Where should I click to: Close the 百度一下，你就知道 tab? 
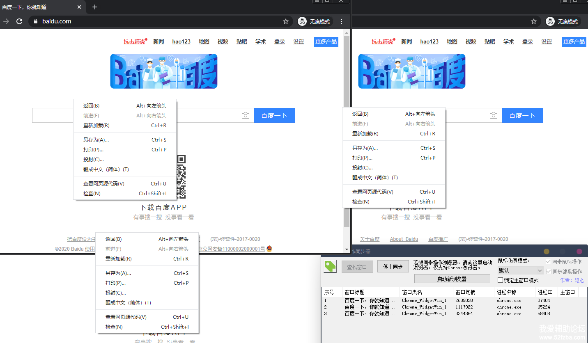click(79, 7)
